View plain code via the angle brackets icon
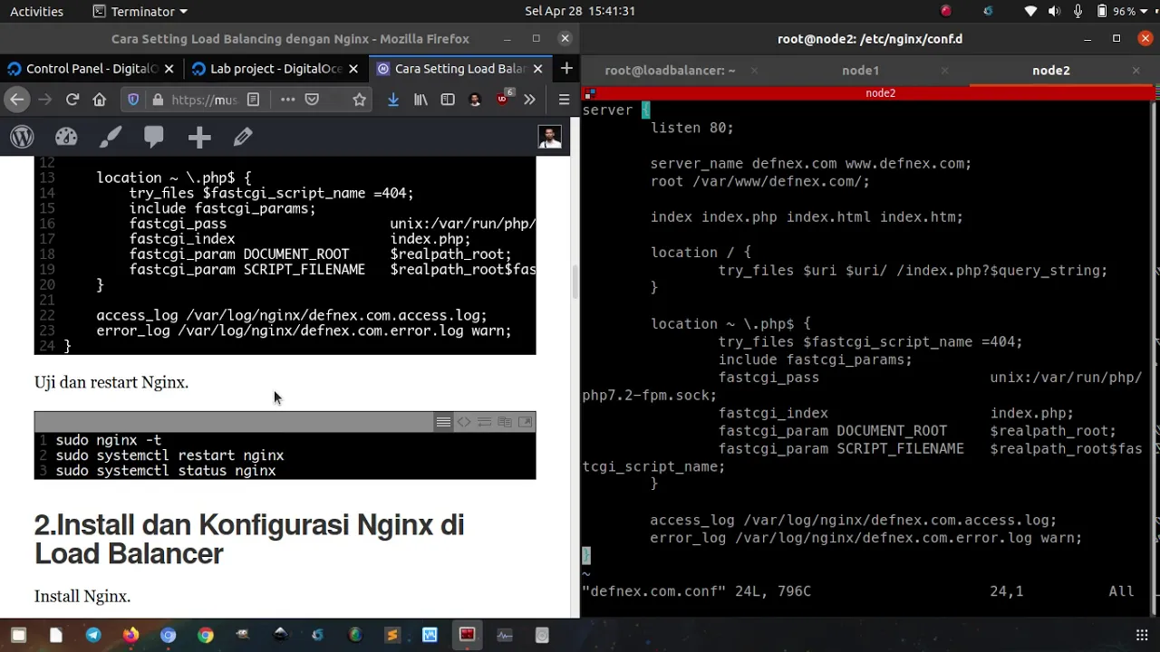Image resolution: width=1160 pixels, height=652 pixels. pyautogui.click(x=464, y=422)
